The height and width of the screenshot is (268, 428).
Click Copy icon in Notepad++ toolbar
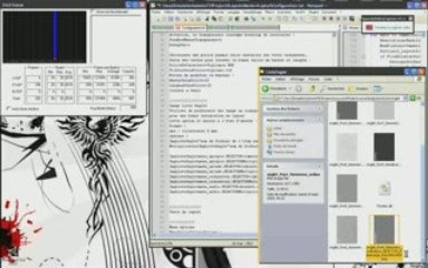[214, 19]
